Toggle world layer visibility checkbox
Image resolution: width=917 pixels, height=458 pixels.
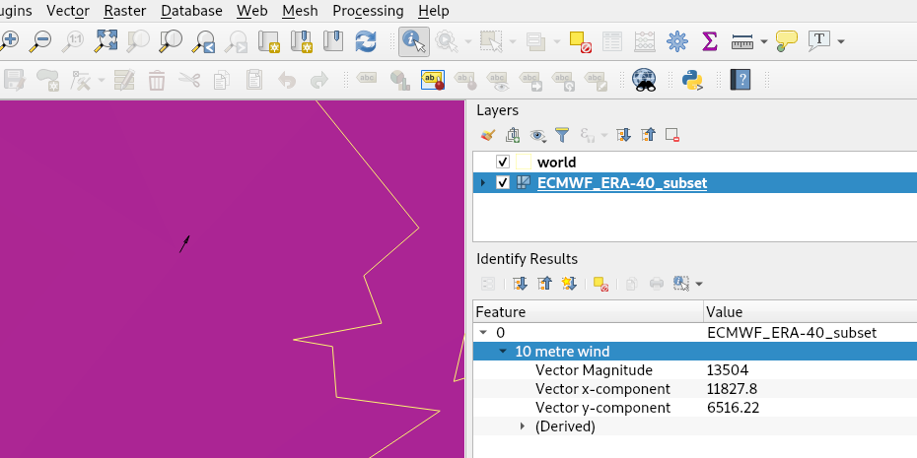tap(502, 162)
